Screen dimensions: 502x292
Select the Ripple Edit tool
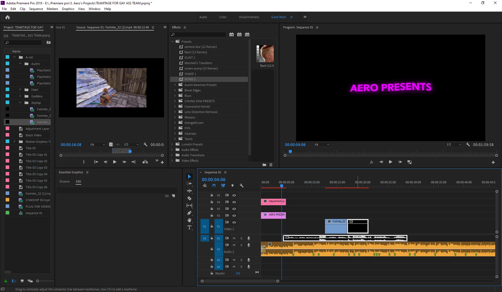[189, 191]
